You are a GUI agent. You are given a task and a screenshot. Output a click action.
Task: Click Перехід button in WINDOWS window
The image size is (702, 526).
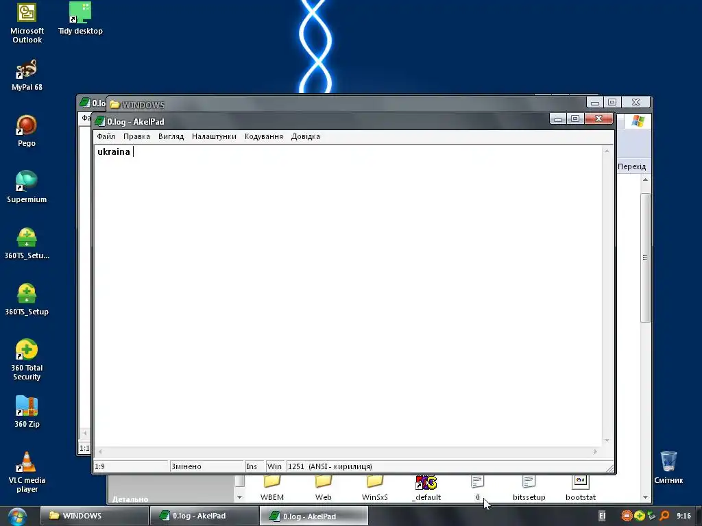pos(631,166)
